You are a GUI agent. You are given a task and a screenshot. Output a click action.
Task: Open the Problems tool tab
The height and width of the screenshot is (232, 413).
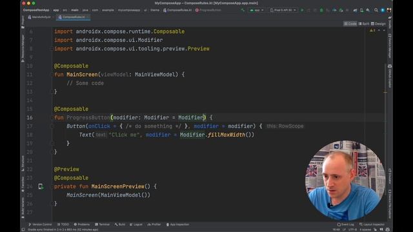pyautogui.click(x=82, y=224)
